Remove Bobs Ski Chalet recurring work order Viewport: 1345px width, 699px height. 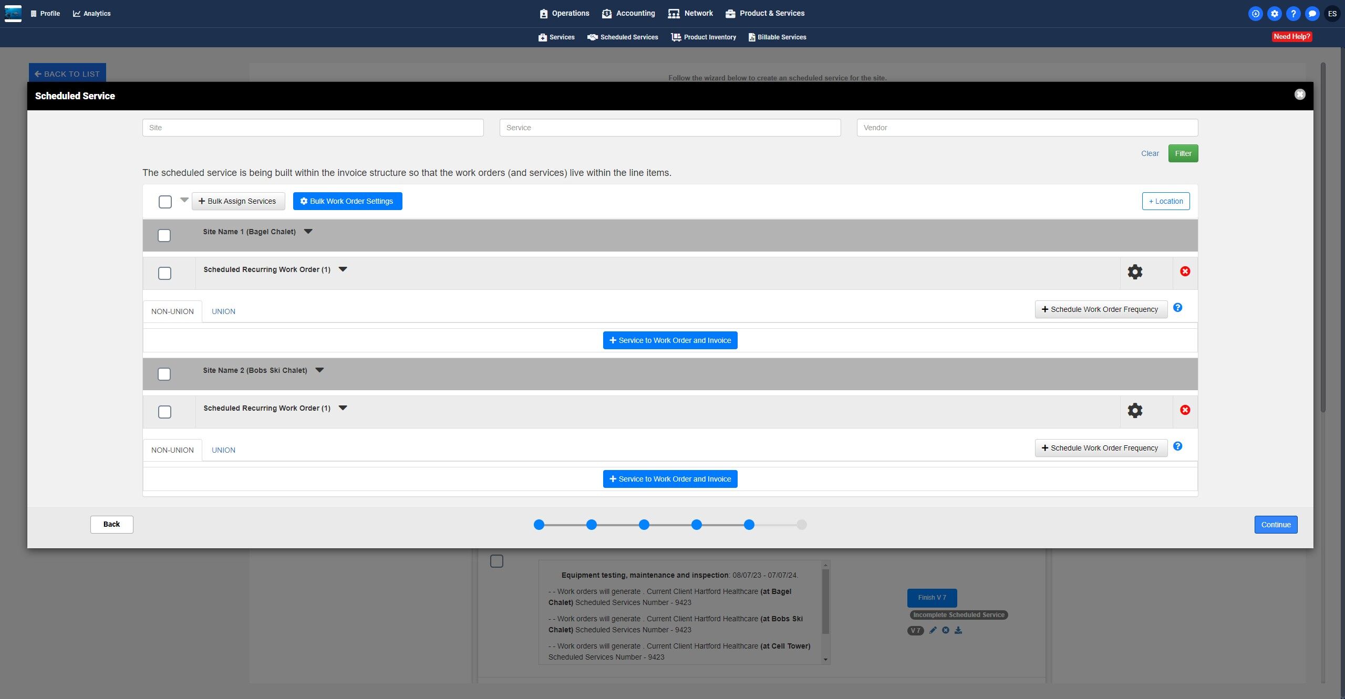pos(1185,410)
